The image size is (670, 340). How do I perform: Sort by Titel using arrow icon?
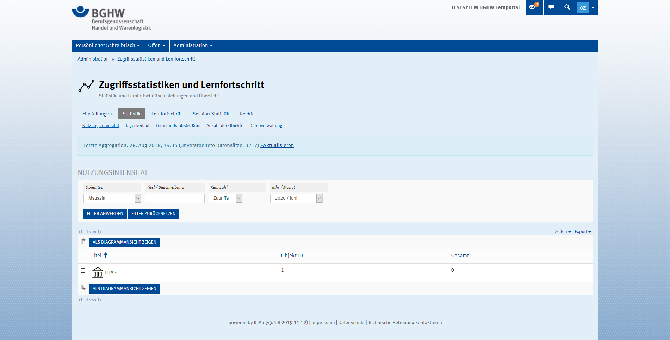coord(106,256)
